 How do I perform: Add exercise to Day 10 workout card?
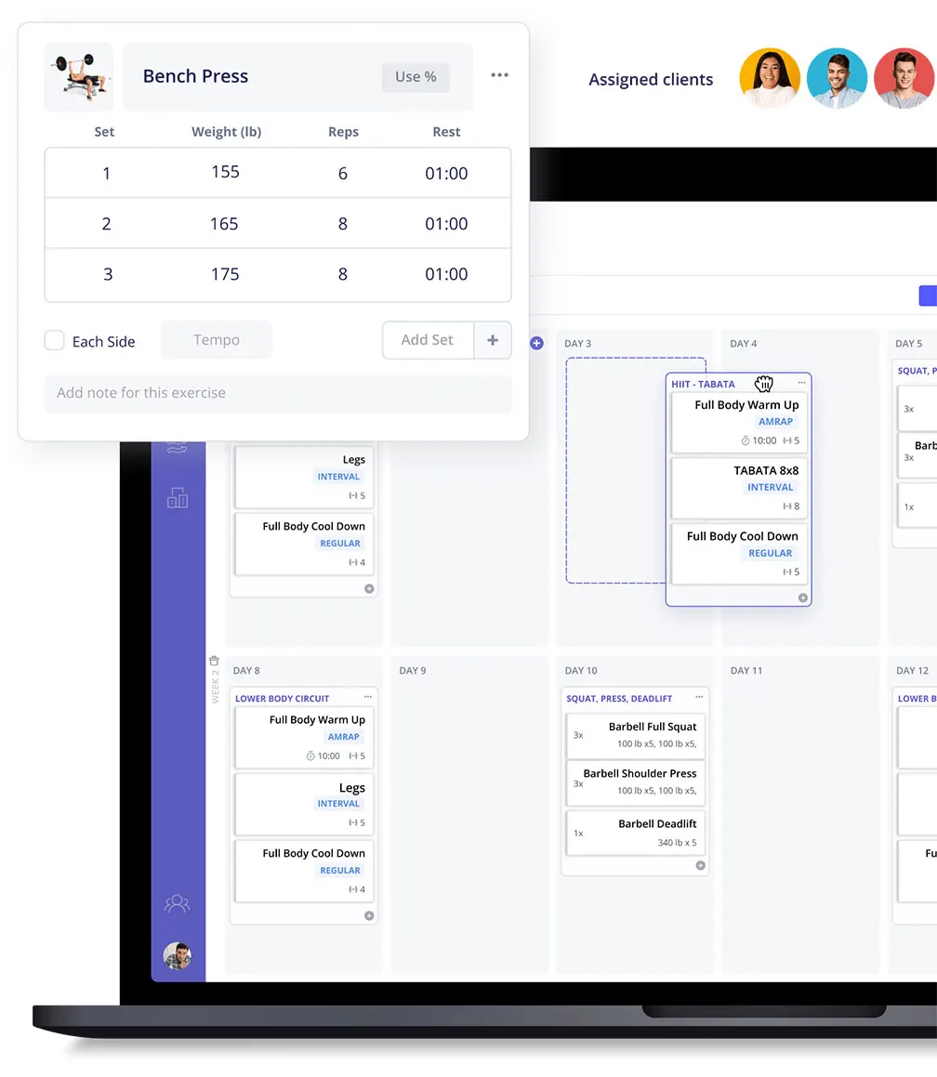pos(701,865)
